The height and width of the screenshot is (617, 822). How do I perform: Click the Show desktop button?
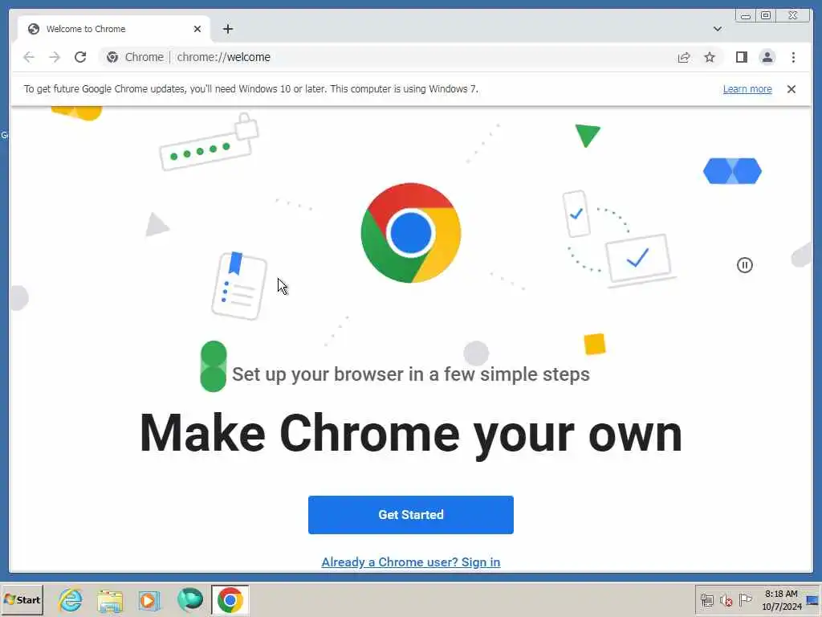[814, 600]
